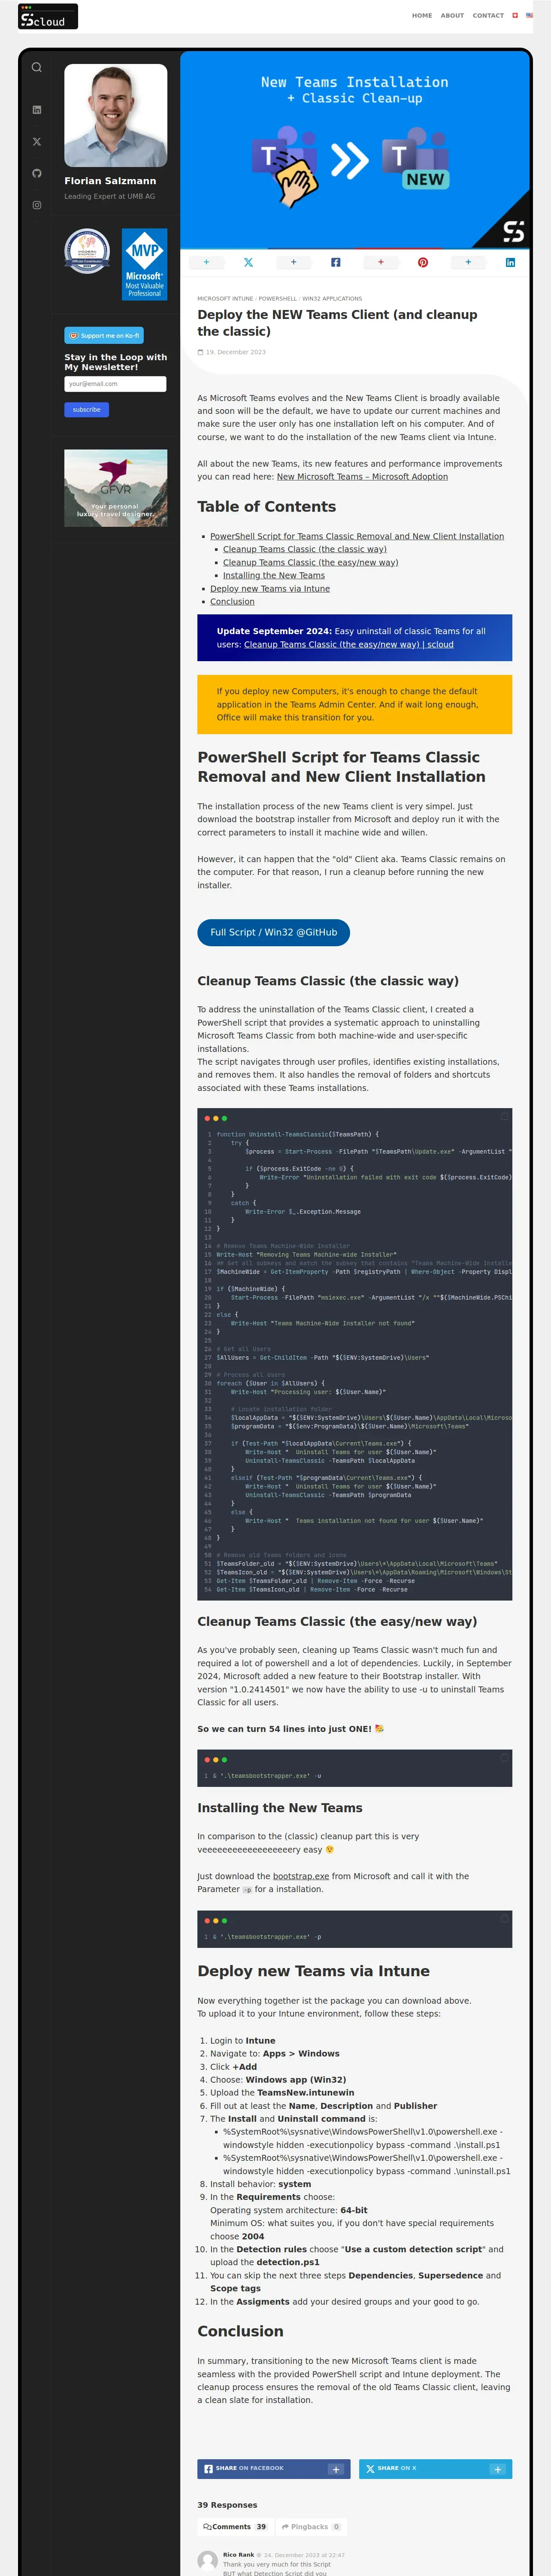Open the search icon in the sidebar

pos(37,68)
